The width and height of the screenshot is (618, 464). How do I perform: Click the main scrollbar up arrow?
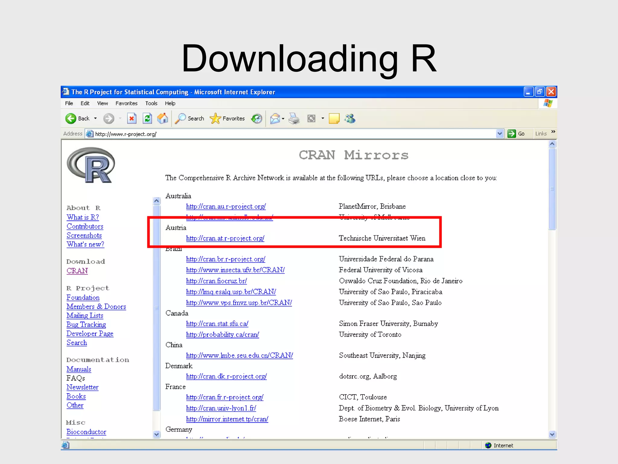click(x=552, y=144)
